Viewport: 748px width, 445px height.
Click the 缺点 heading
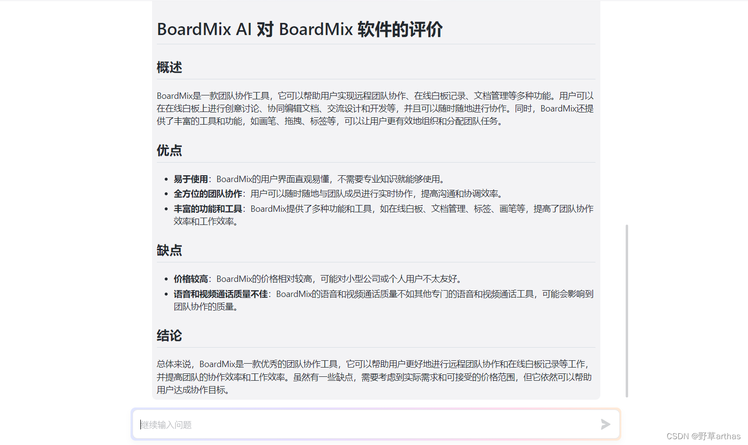pos(169,250)
